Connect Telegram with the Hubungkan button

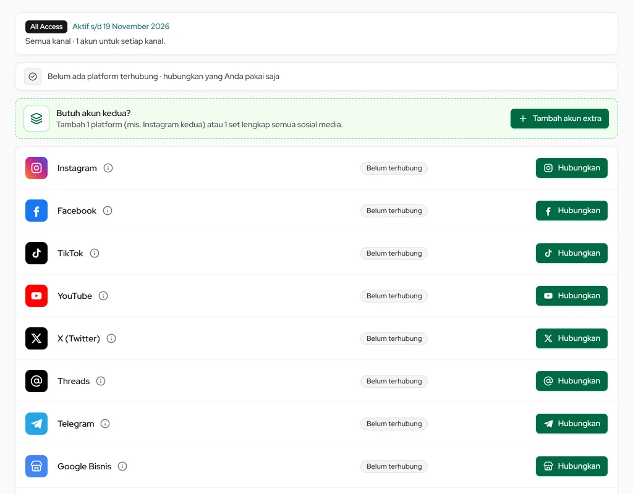pyautogui.click(x=572, y=424)
